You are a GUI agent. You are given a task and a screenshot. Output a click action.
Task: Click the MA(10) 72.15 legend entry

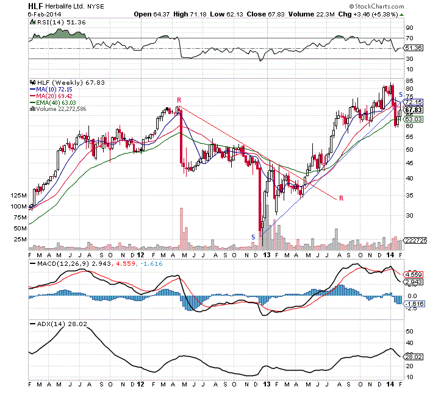(x=54, y=90)
